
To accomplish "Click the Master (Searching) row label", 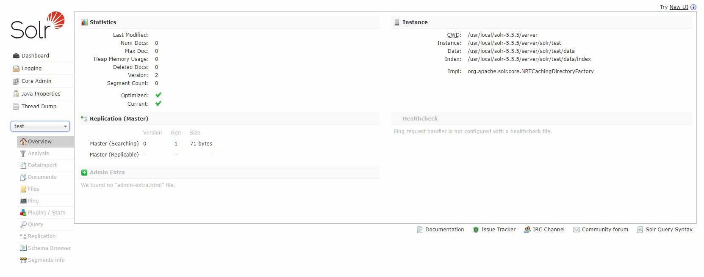I will click(x=114, y=144).
